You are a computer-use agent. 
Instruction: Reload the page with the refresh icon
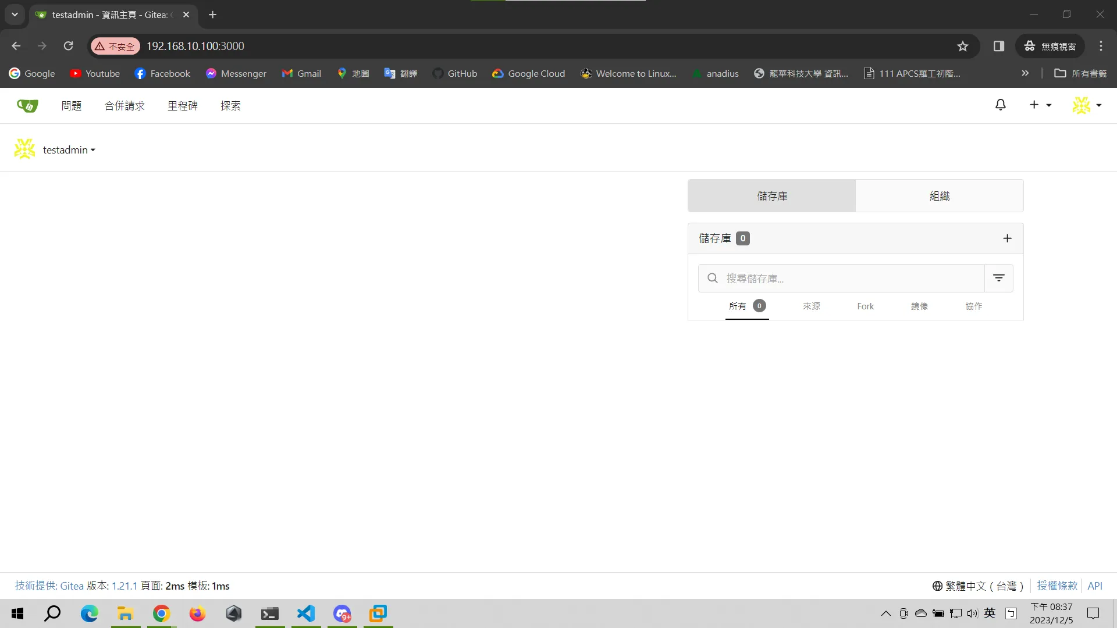(x=68, y=46)
